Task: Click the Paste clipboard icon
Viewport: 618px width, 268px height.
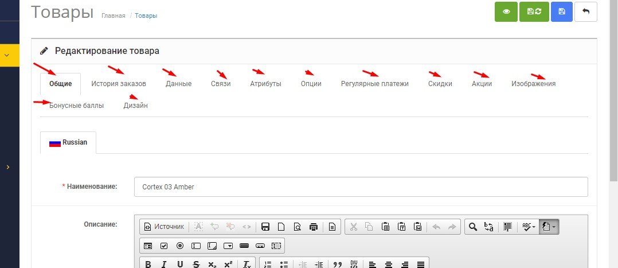Action: (x=385, y=227)
